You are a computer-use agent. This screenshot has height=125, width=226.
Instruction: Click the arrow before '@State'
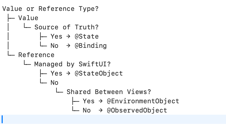click(68, 36)
